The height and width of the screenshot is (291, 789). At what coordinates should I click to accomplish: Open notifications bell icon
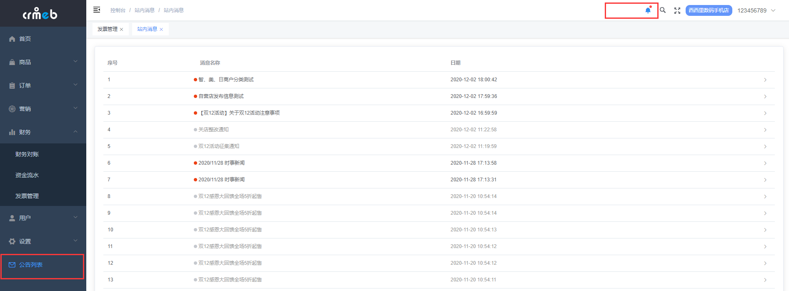pyautogui.click(x=648, y=10)
